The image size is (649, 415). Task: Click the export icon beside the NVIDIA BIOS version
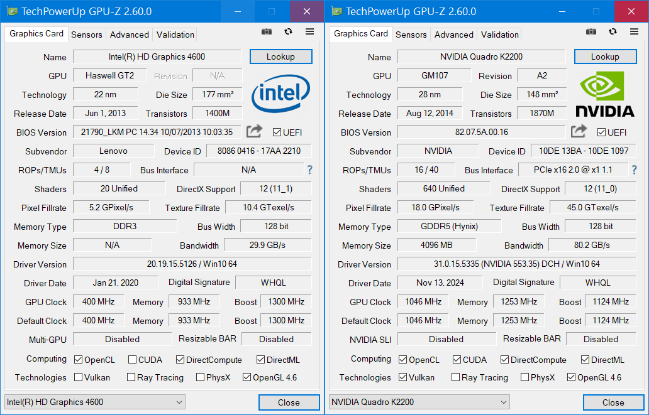pos(579,131)
